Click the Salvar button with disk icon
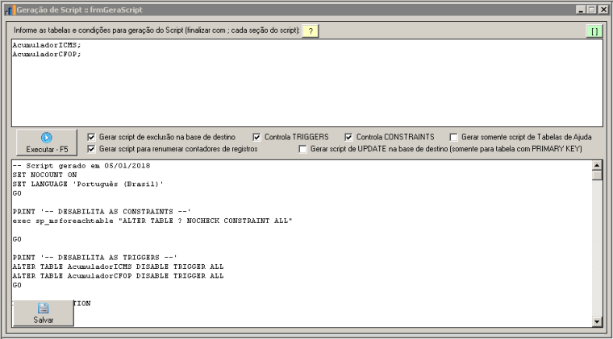The height and width of the screenshot is (339, 613). (x=44, y=313)
